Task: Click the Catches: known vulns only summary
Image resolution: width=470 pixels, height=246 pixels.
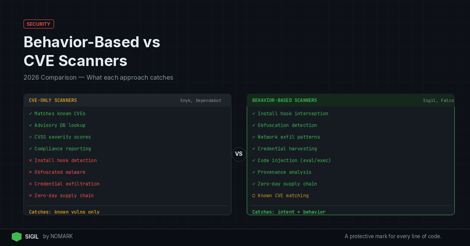Action: pyautogui.click(x=64, y=212)
